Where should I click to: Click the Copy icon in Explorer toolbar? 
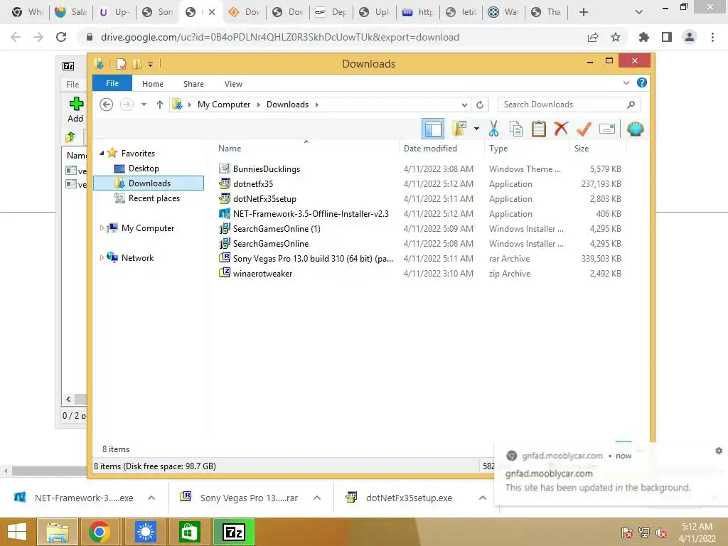point(516,129)
